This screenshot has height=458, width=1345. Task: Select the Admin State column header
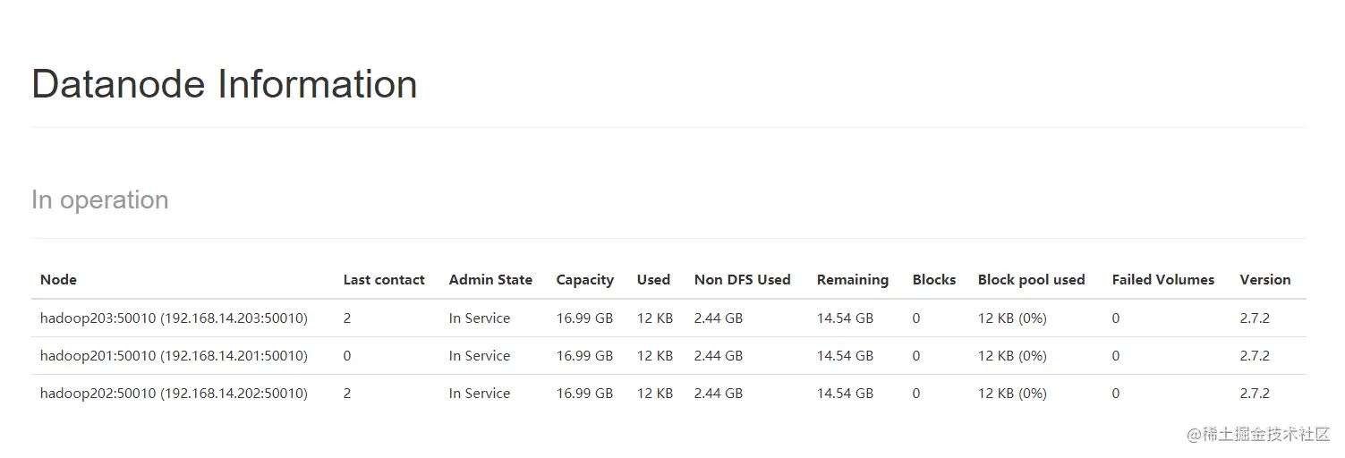[x=490, y=280]
